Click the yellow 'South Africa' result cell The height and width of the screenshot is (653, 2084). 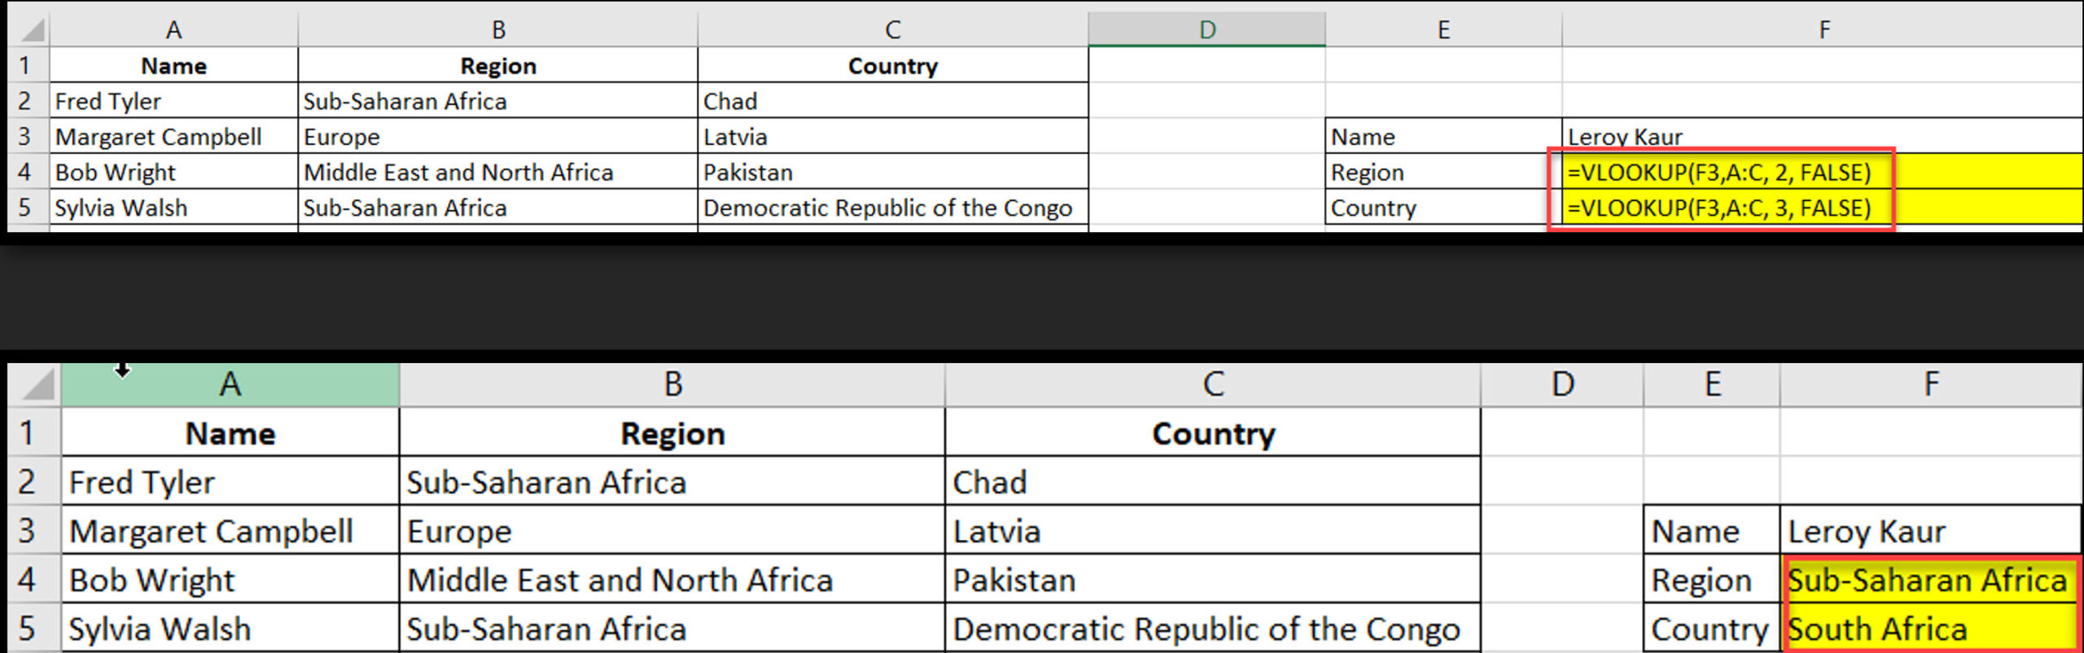point(1930,628)
